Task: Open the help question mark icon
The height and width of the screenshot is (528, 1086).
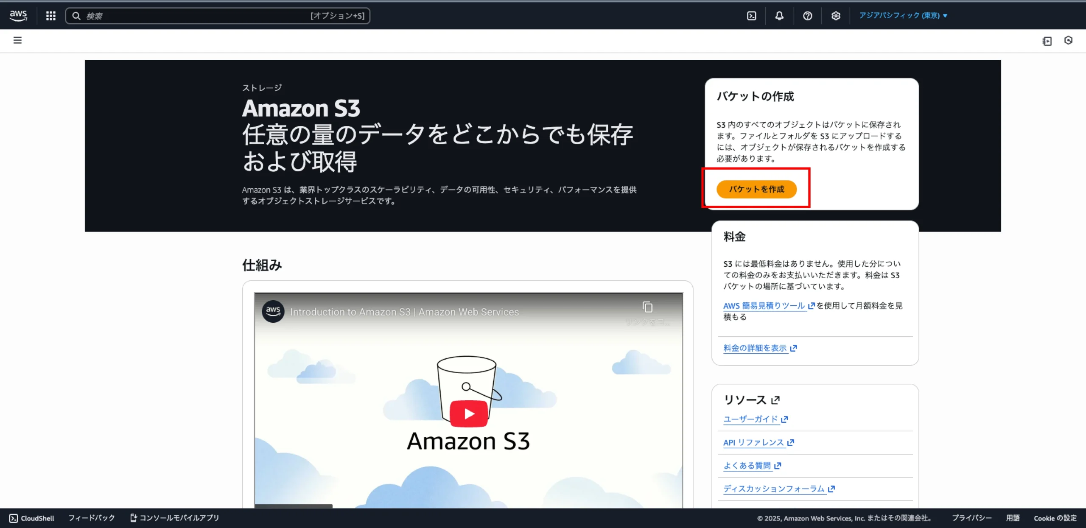Action: (807, 16)
